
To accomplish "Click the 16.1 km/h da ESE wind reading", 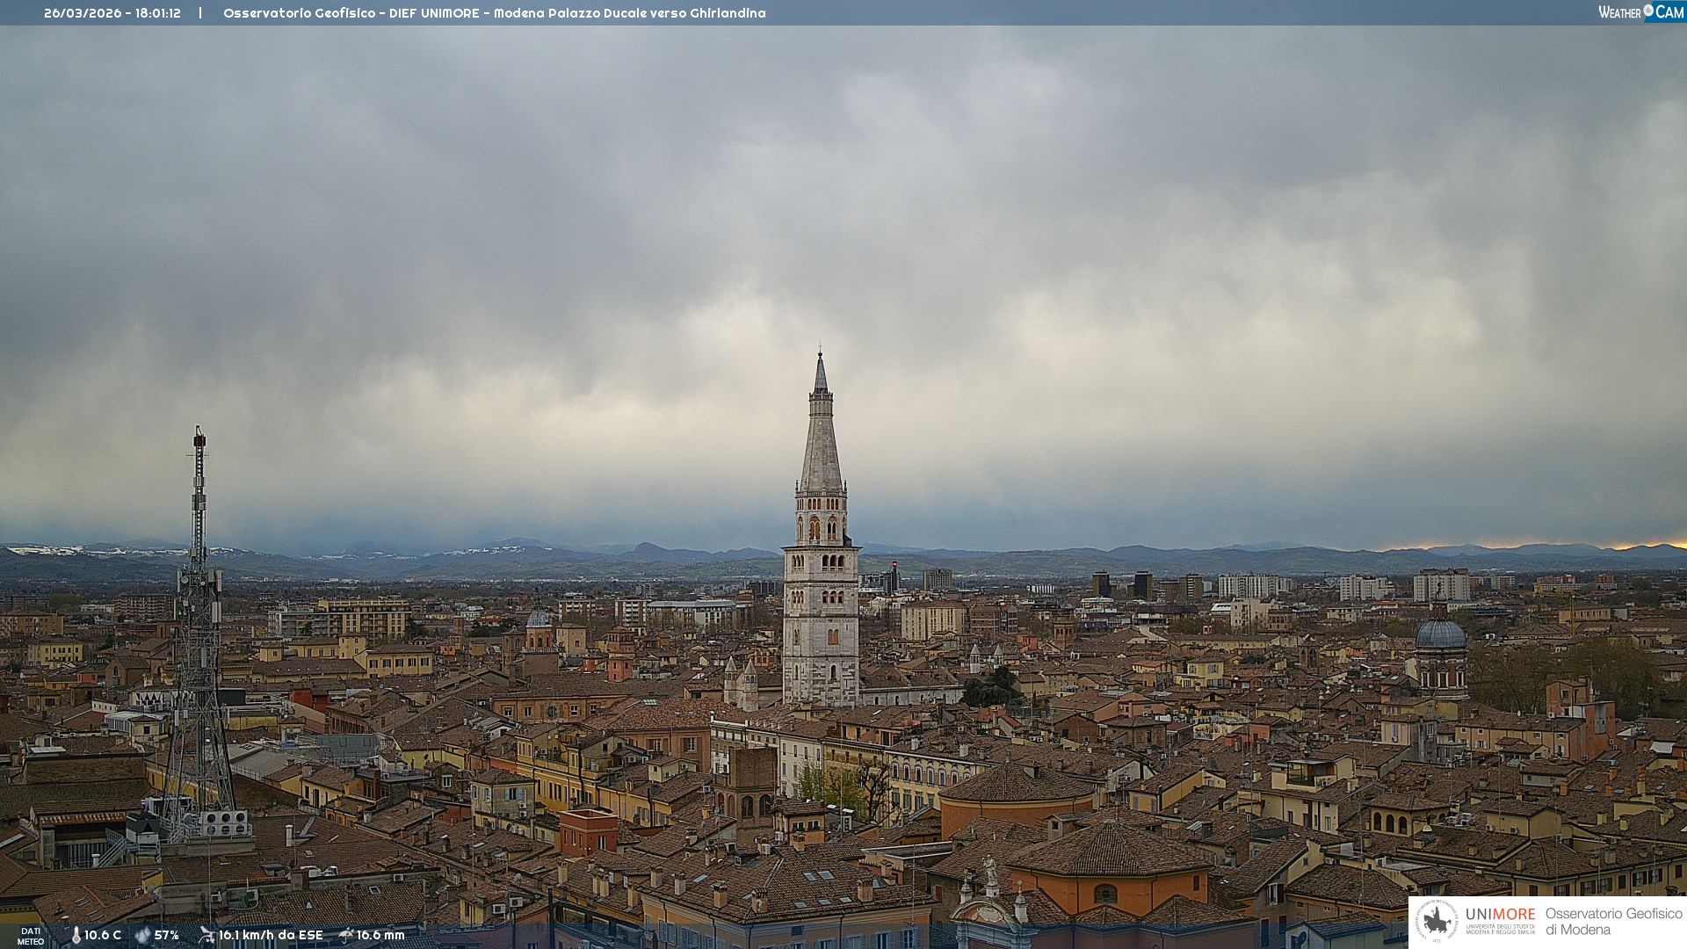I will [x=271, y=935].
